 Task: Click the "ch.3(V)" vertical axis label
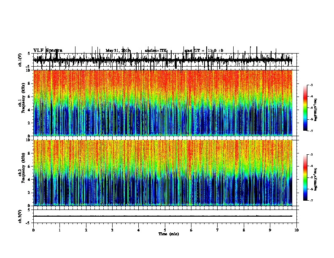(x=20, y=216)
